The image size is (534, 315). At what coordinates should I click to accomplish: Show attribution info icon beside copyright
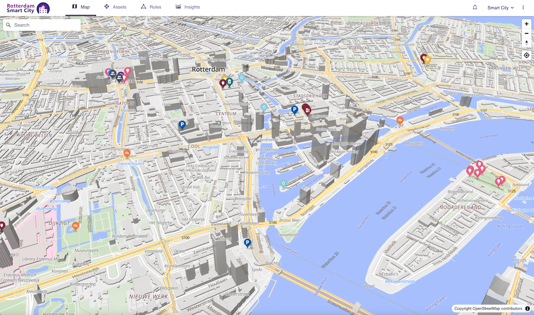(x=527, y=308)
